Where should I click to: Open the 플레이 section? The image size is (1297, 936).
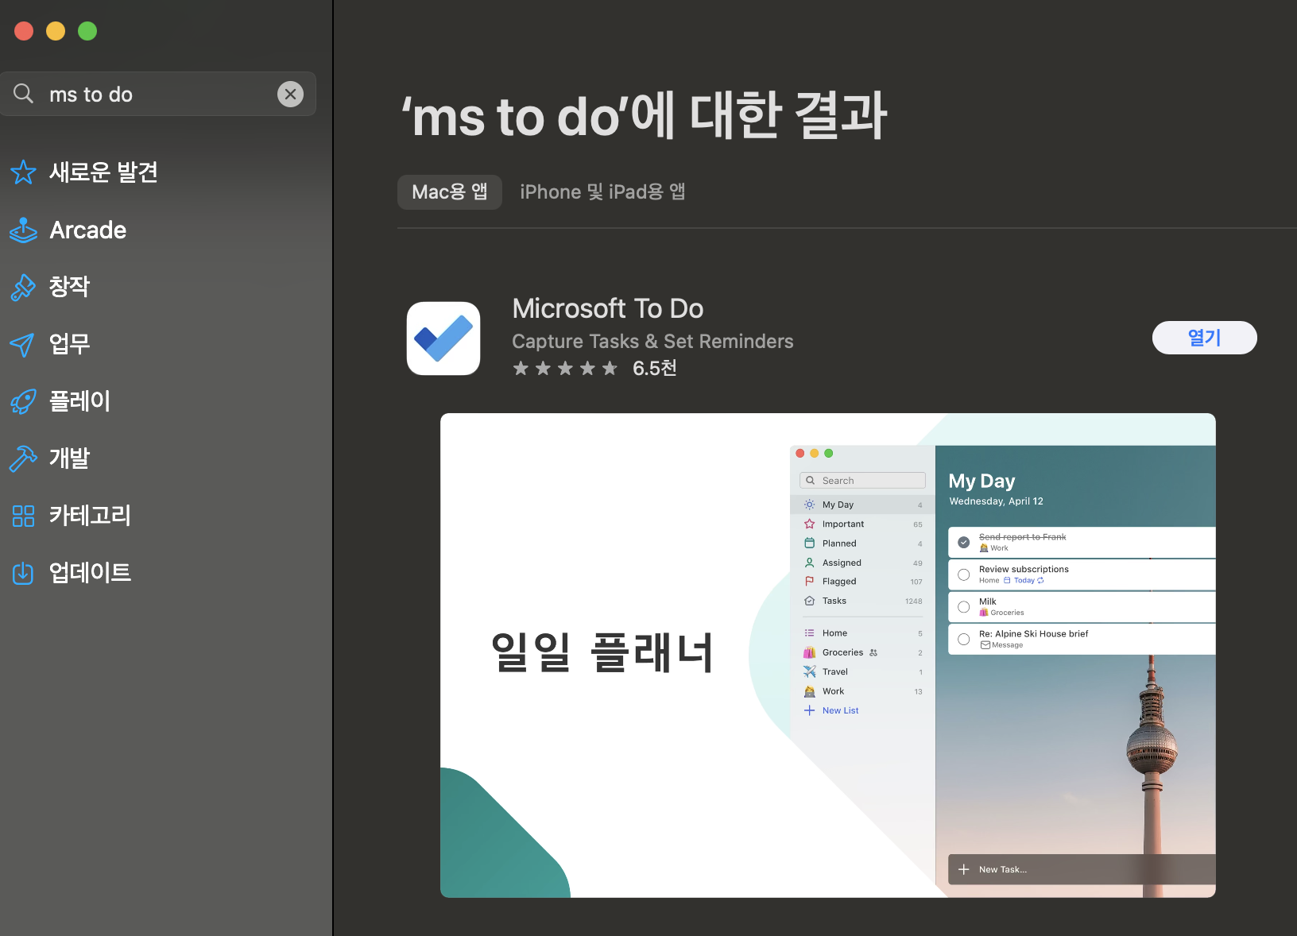79,401
